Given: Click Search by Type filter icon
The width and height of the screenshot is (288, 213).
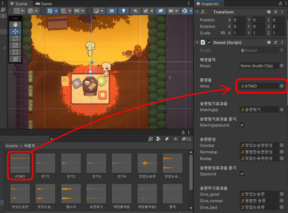Looking at the screenshot, I should point(158,139).
